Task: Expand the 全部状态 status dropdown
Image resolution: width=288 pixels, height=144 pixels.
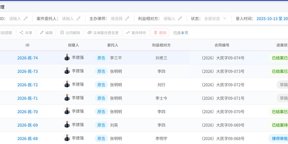Action: point(215,19)
